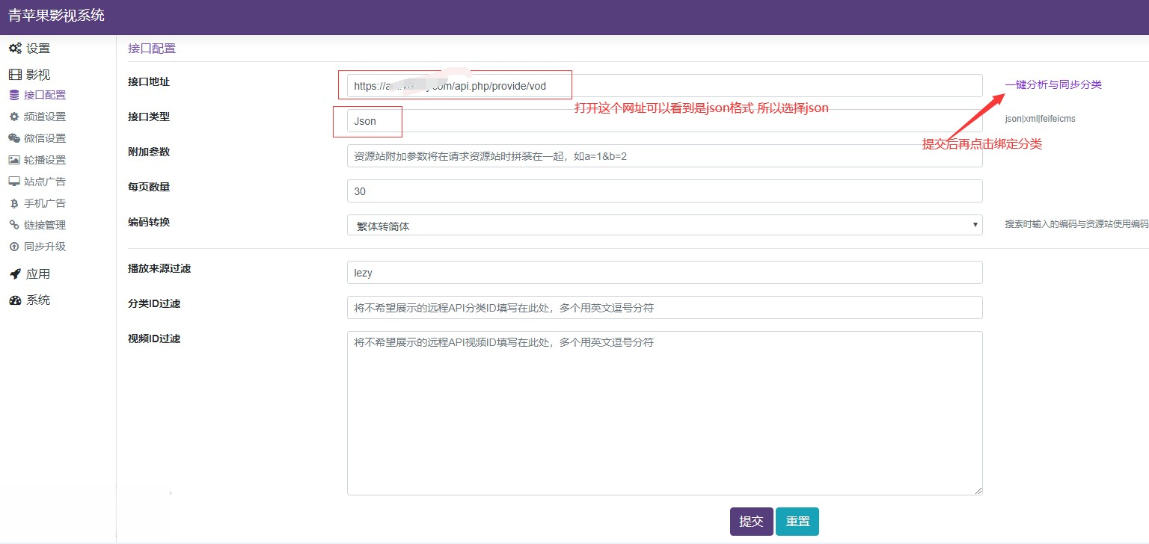
Task: Open the 编码转换 dropdown arrow
Action: [974, 224]
